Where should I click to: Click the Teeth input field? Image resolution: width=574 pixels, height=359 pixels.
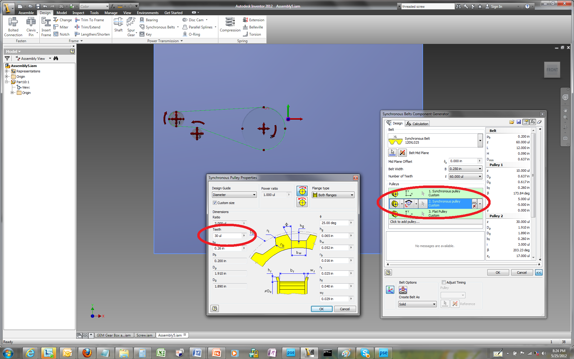click(228, 236)
